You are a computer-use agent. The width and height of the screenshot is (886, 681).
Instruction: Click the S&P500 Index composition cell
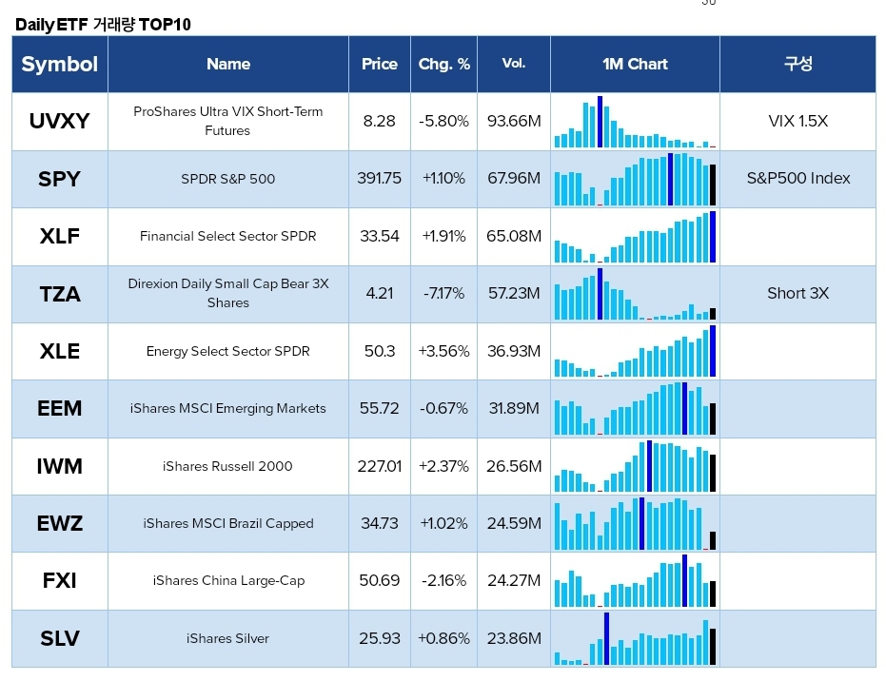[x=797, y=179]
